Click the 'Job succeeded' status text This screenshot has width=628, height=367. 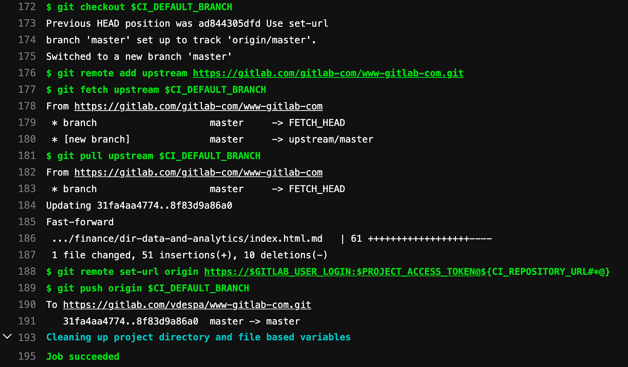(83, 357)
